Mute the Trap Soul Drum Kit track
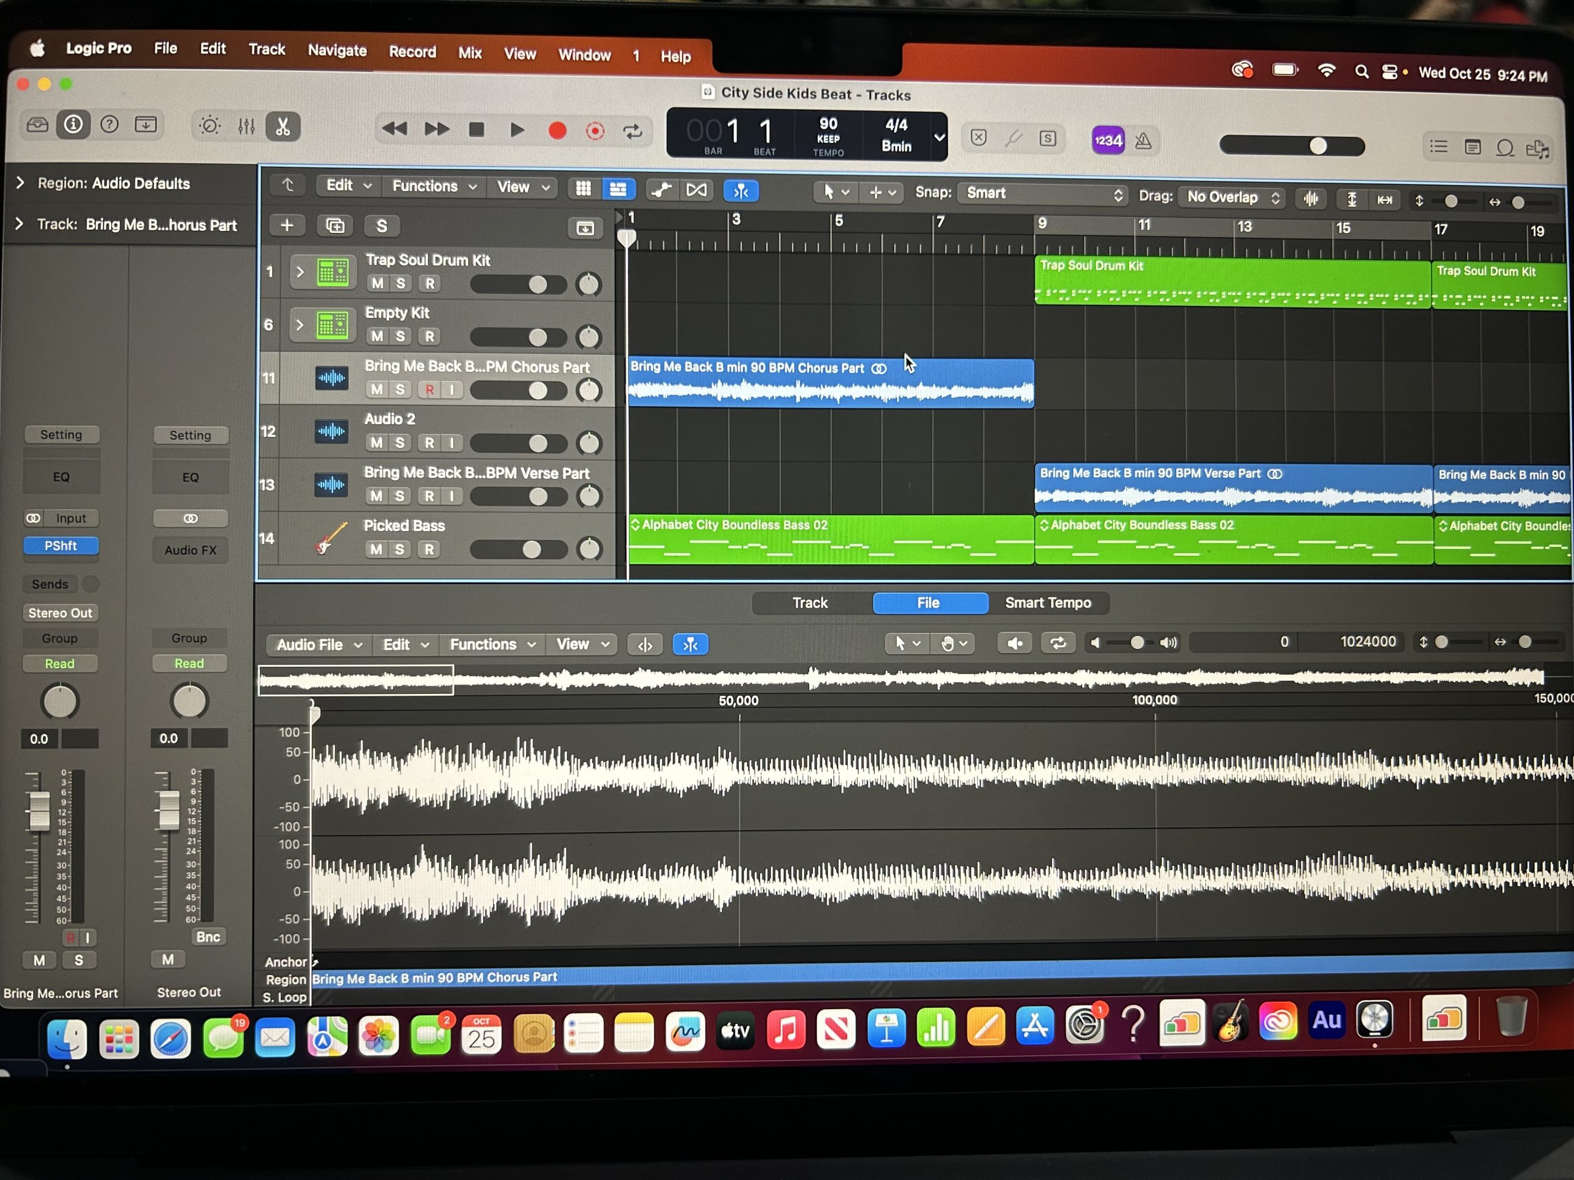 pos(377,283)
